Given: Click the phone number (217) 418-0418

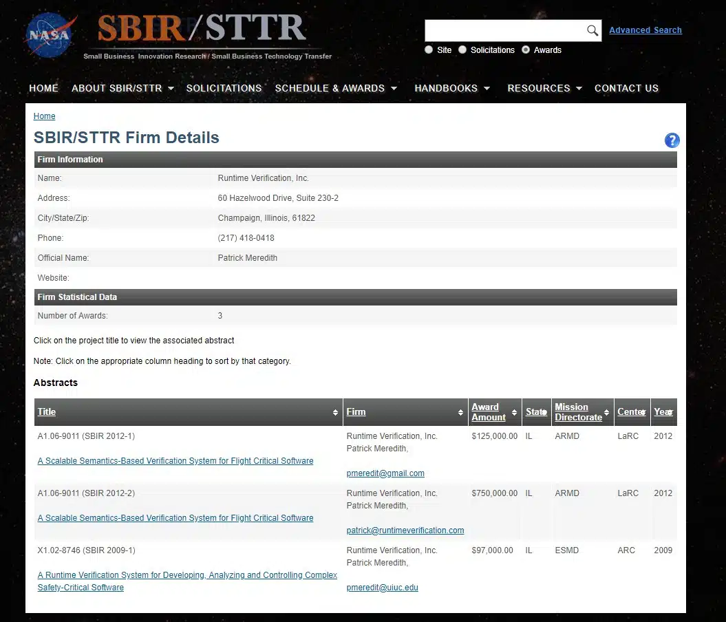Looking at the screenshot, I should coord(246,238).
